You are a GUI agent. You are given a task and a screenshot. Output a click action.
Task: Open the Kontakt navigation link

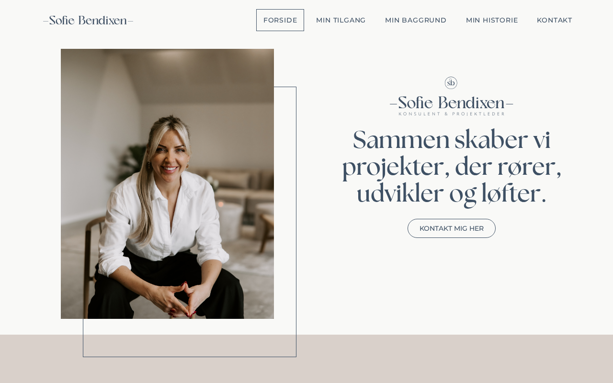[x=555, y=20]
